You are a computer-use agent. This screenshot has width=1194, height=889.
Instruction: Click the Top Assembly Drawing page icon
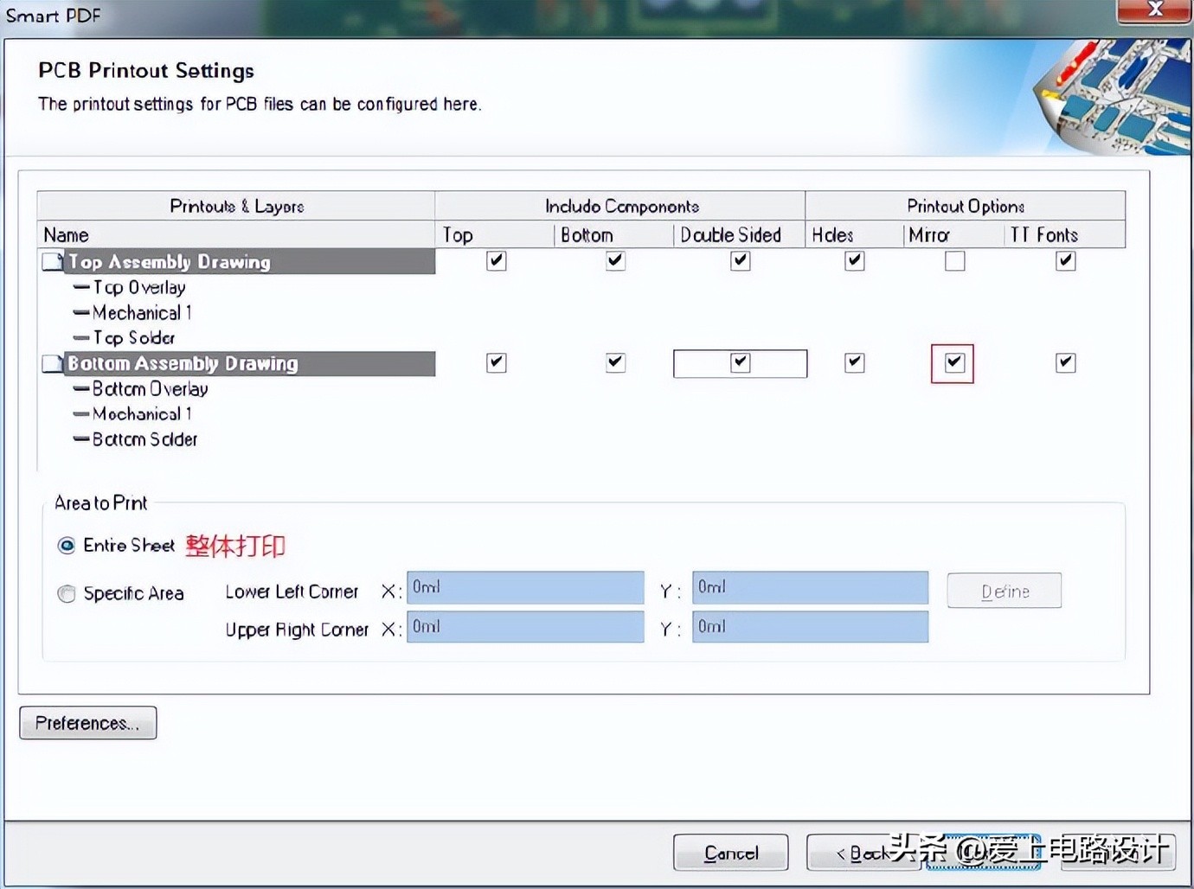pyautogui.click(x=53, y=261)
